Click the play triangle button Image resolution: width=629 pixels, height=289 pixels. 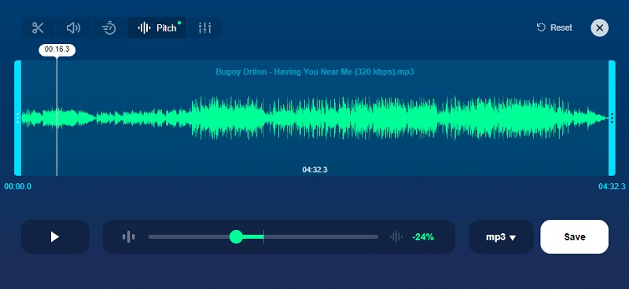pyautogui.click(x=55, y=236)
